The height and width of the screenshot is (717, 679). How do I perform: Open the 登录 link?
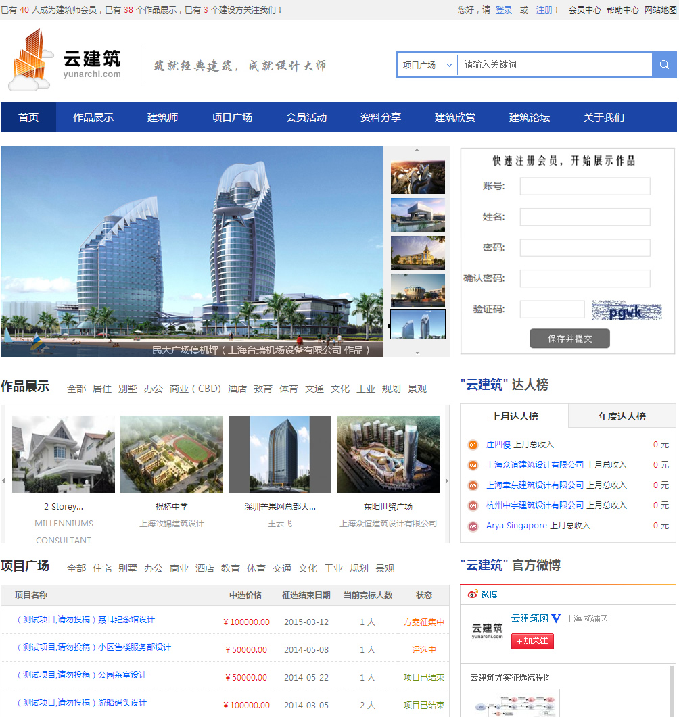click(504, 9)
